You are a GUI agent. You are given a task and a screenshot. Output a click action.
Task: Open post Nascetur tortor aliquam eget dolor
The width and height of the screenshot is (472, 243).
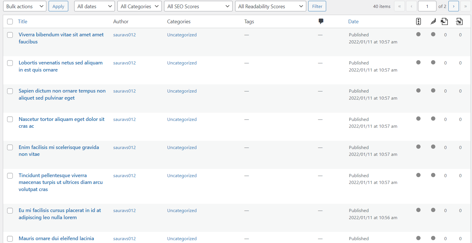61,123
